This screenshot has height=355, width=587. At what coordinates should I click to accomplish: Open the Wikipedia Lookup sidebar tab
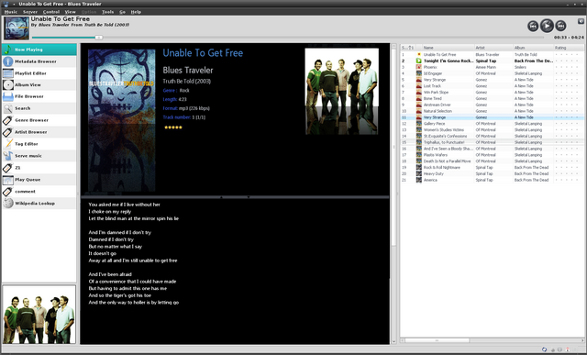pyautogui.click(x=39, y=204)
